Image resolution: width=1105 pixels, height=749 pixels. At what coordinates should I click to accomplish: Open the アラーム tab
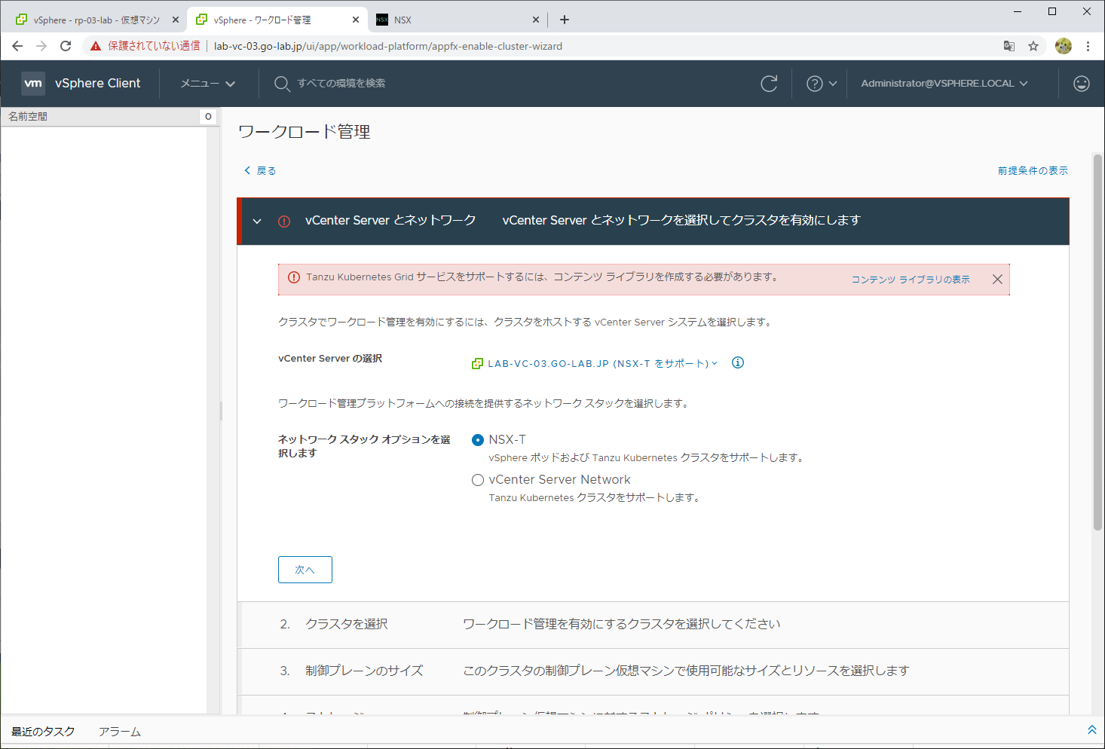(119, 732)
